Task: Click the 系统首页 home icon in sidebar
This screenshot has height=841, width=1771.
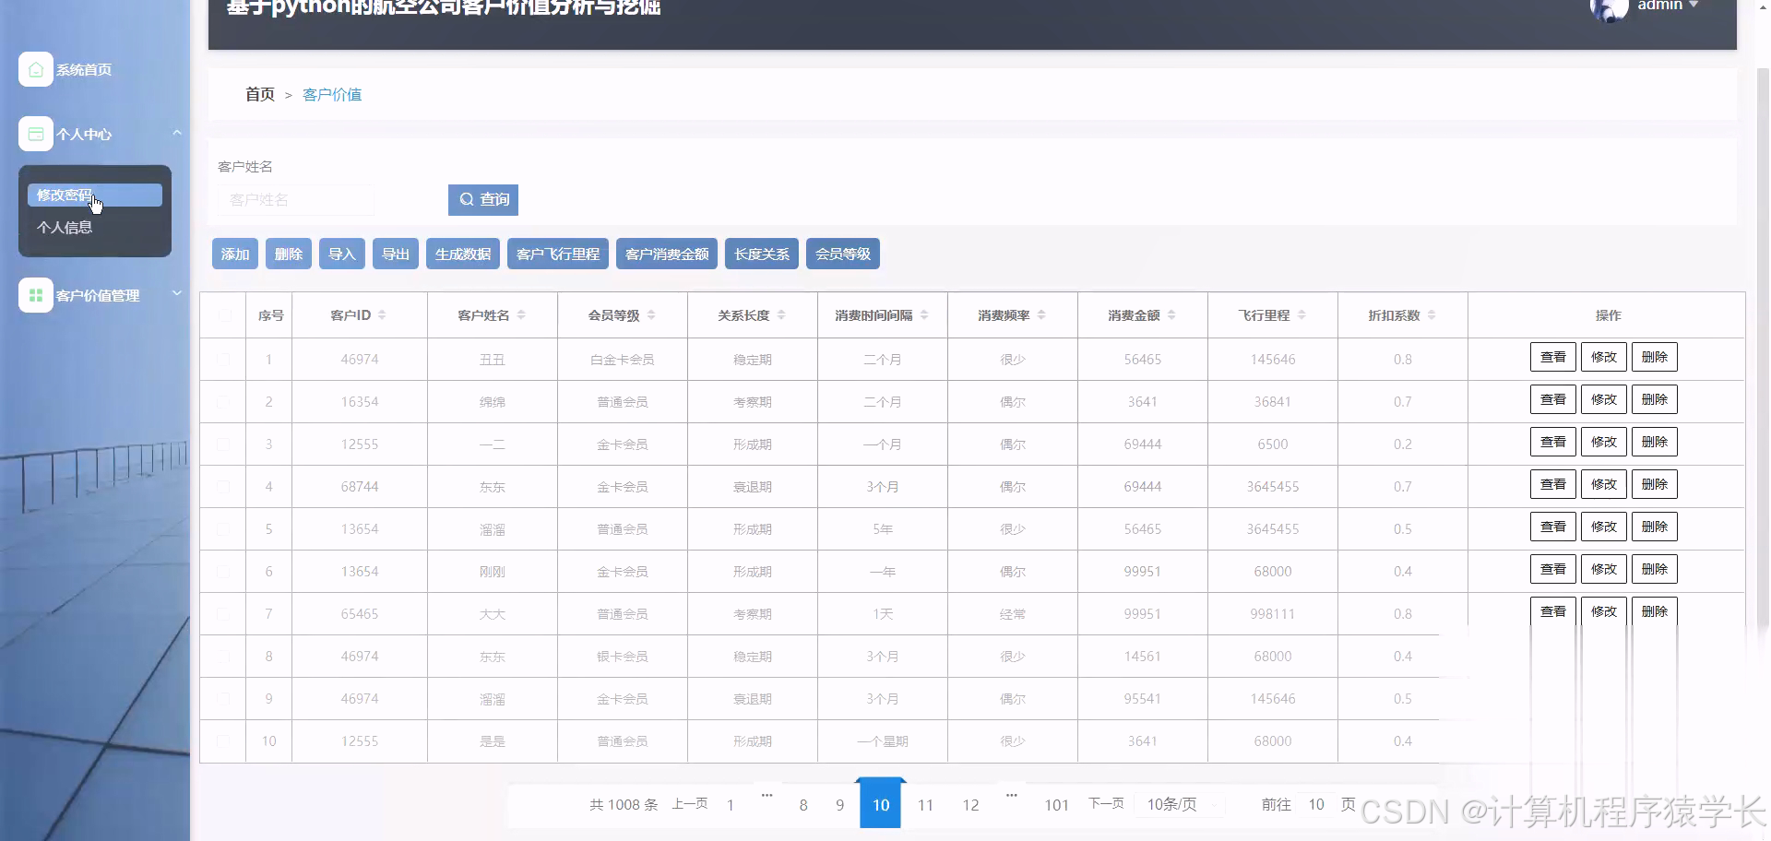Action: [x=35, y=68]
